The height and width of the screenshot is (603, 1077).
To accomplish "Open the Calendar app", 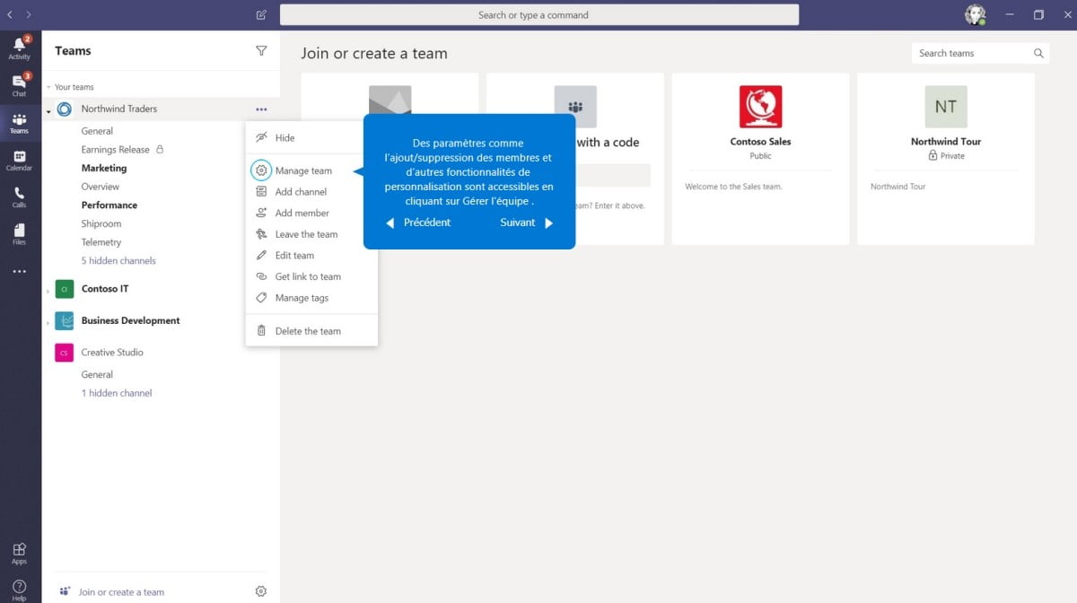I will point(19,161).
